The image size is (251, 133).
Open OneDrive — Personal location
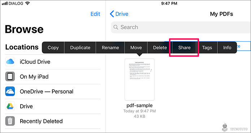(53, 91)
